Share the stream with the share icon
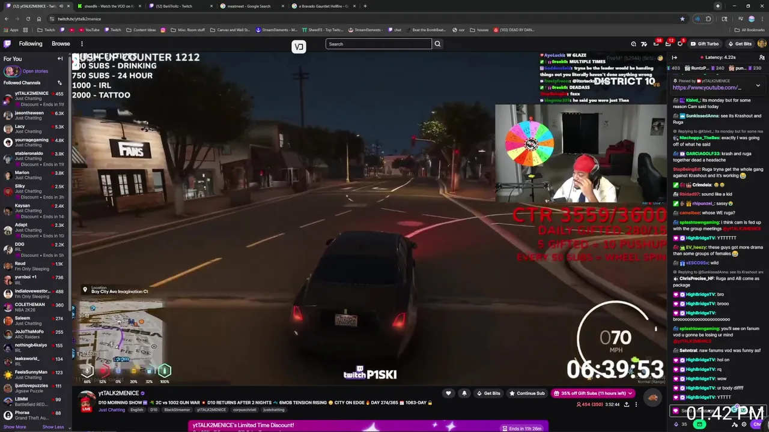Viewport: 769px width, 432px height. 627,405
